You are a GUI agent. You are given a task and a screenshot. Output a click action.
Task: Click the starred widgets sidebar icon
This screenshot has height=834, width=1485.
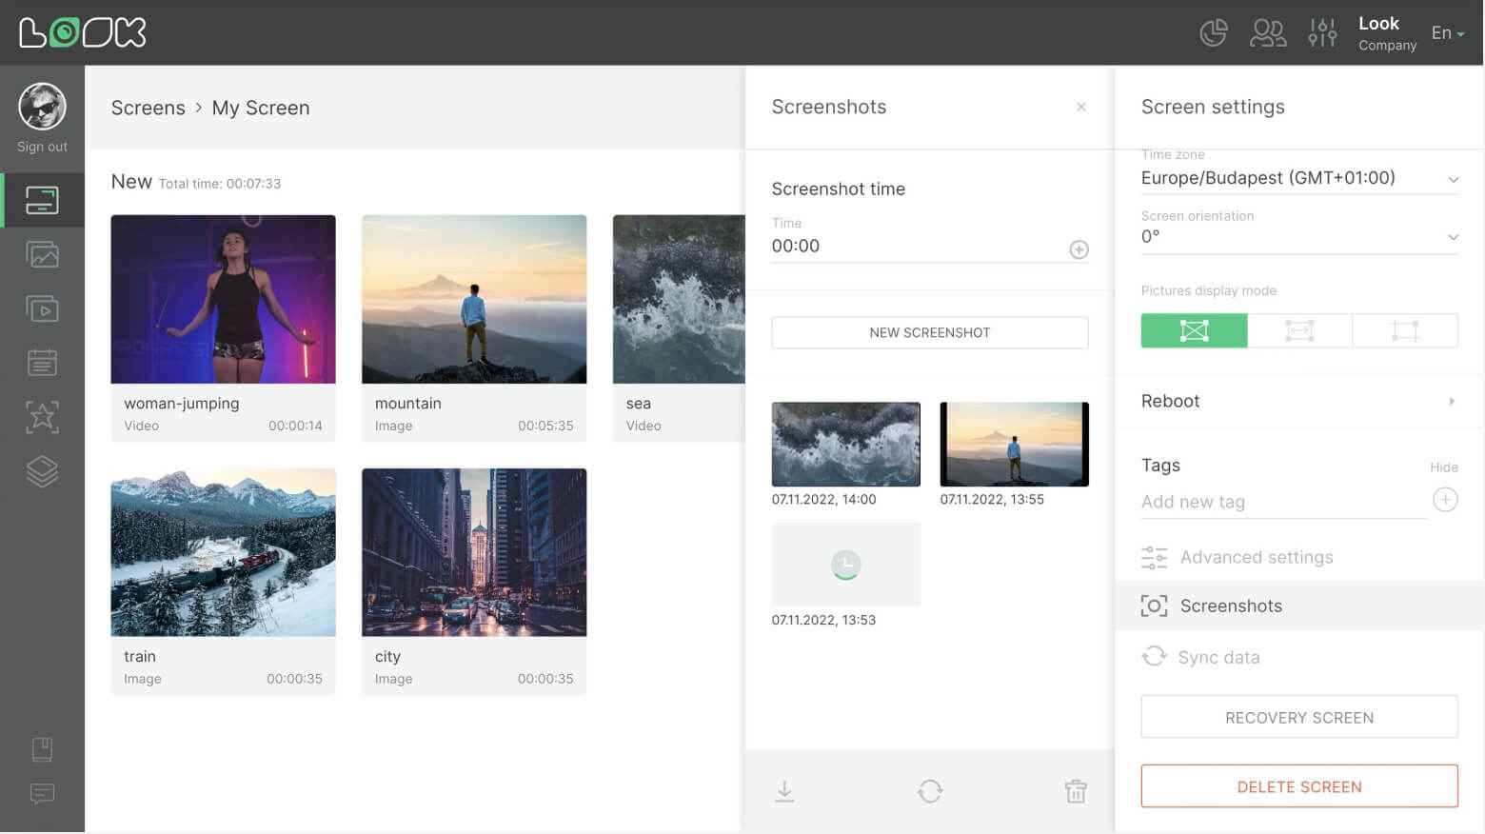click(x=42, y=417)
